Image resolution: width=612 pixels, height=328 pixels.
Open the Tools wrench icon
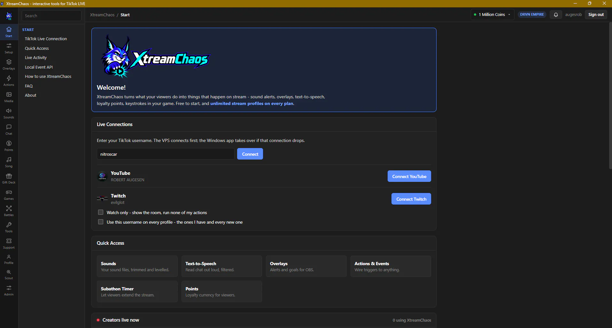[x=9, y=227]
